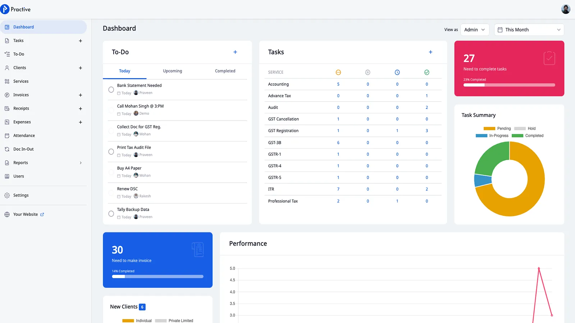Click the plus icon next to Clients in sidebar
Viewport: 575px width, 323px height.
(x=80, y=68)
